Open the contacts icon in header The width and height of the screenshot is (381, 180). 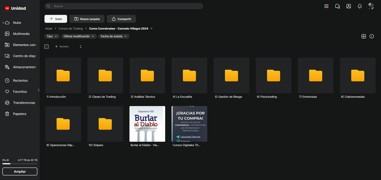349,6
